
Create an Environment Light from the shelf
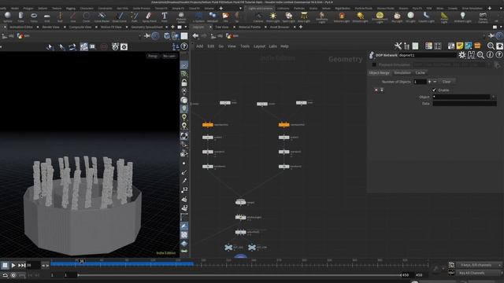pyautogui.click(x=380, y=17)
